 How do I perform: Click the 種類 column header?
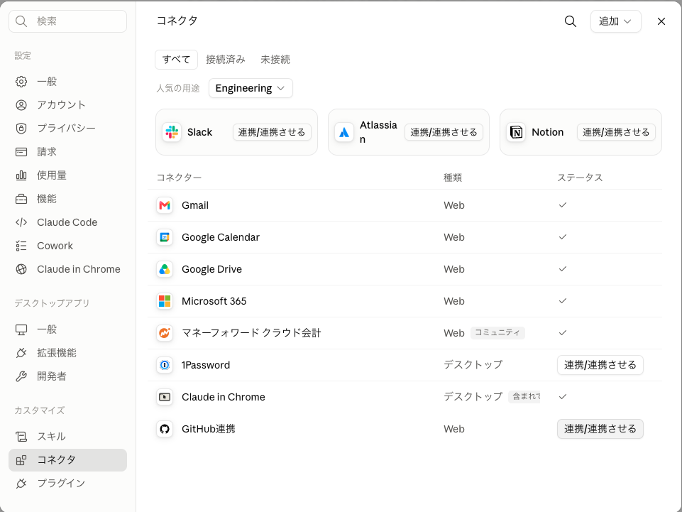(452, 178)
